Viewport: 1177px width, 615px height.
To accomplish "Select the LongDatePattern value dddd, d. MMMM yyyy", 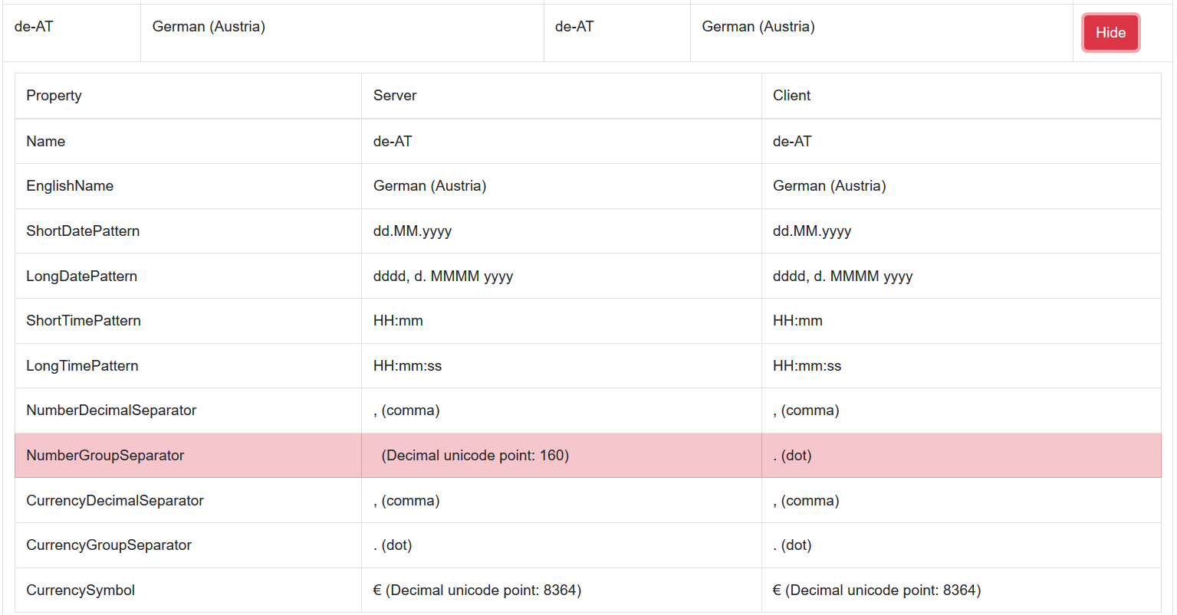I will pyautogui.click(x=442, y=276).
